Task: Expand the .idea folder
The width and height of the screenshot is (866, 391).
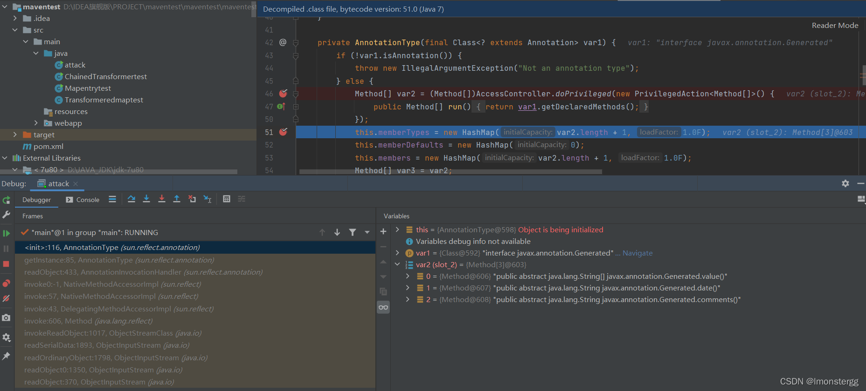Action: pyautogui.click(x=15, y=18)
